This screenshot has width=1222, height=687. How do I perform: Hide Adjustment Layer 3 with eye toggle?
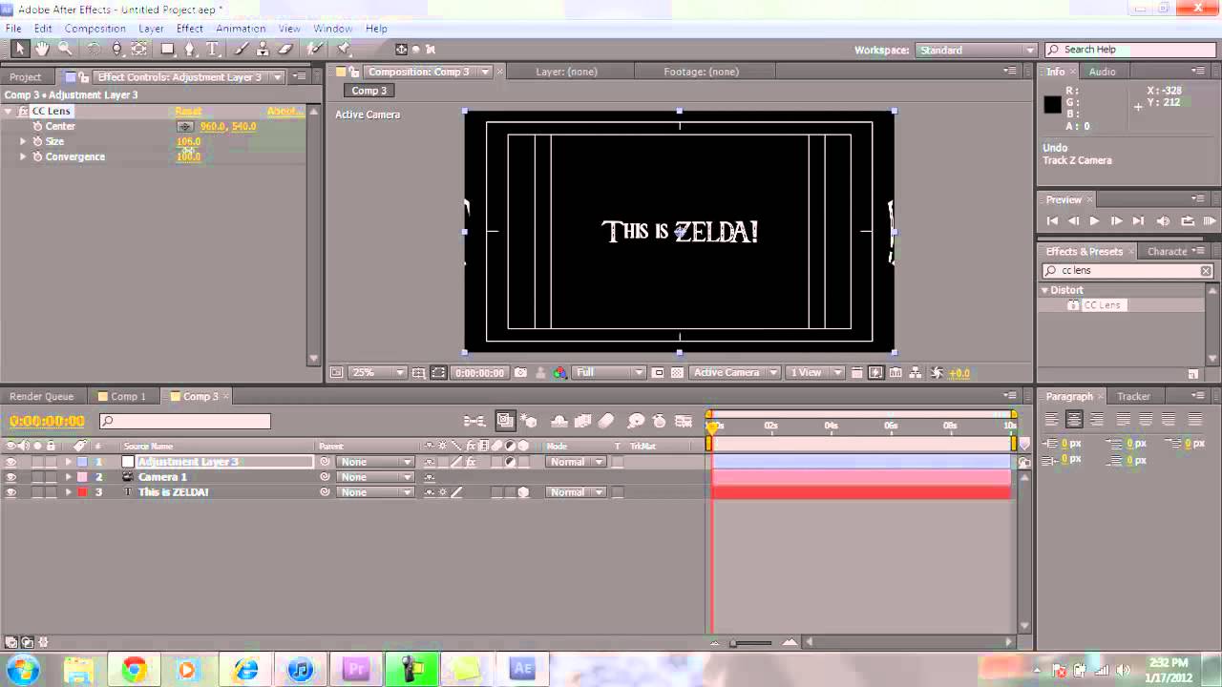pyautogui.click(x=11, y=462)
